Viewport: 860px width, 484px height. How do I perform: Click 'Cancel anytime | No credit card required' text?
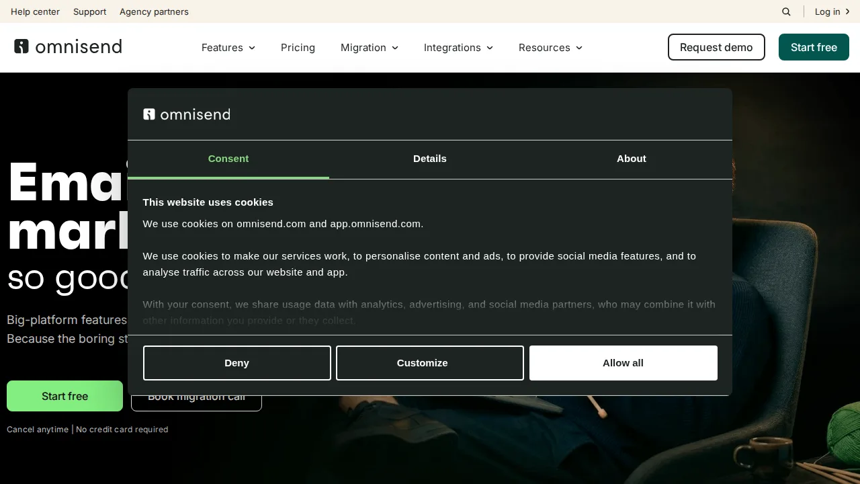click(x=87, y=430)
